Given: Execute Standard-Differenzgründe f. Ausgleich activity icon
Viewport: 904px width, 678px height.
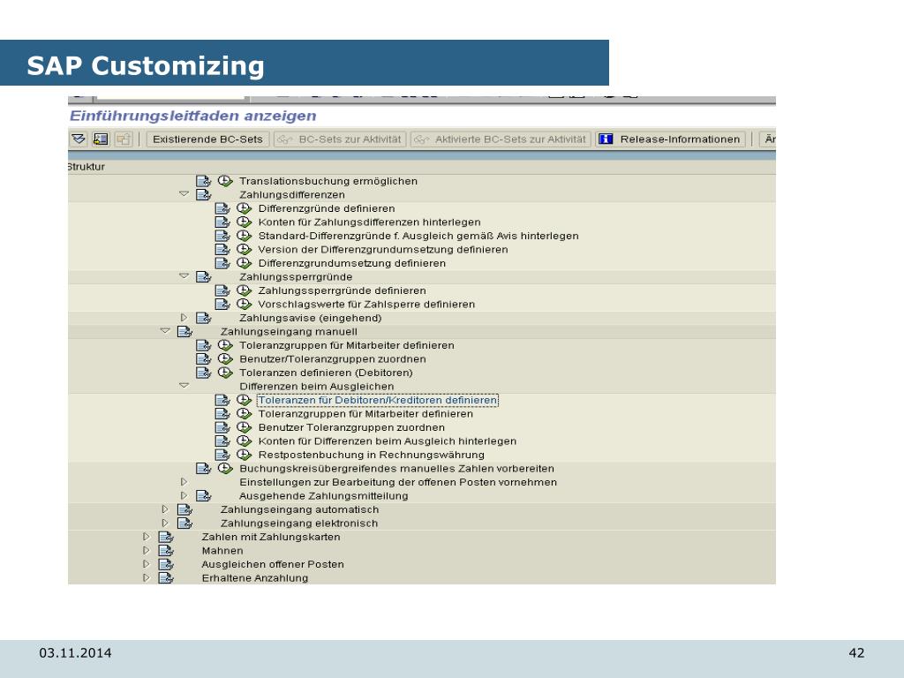Looking at the screenshot, I should click(x=244, y=236).
